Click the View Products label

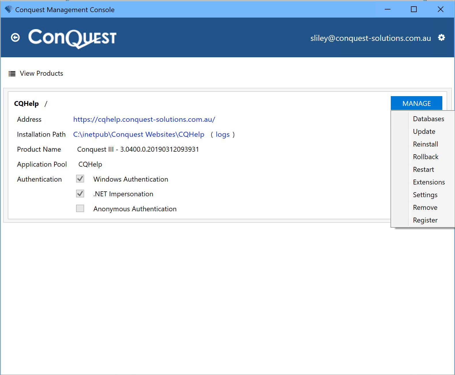[41, 73]
